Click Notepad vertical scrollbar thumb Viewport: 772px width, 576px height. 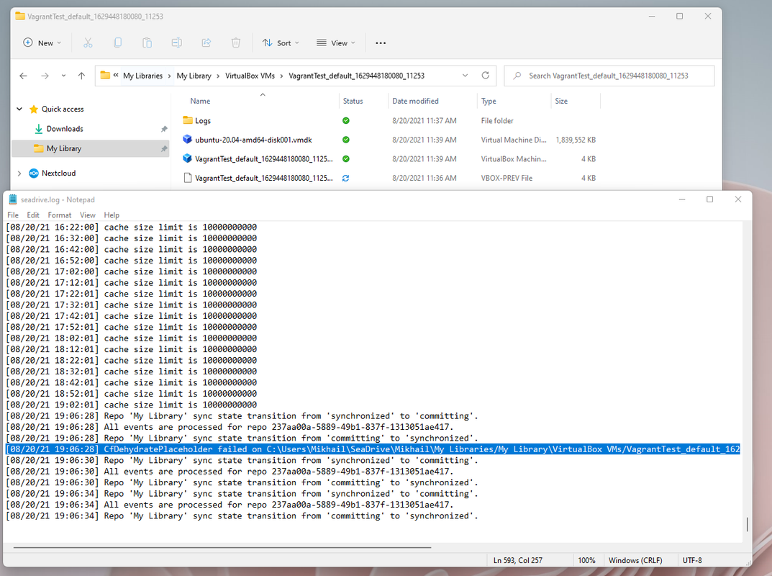[748, 524]
